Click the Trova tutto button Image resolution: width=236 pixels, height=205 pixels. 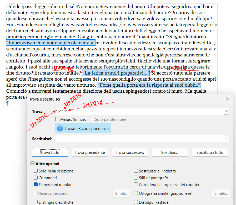(x=50, y=153)
